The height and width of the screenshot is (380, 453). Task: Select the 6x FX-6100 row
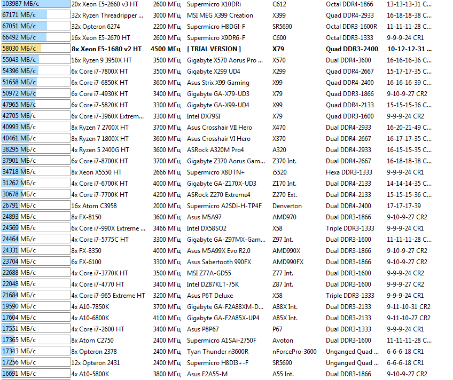point(87,263)
